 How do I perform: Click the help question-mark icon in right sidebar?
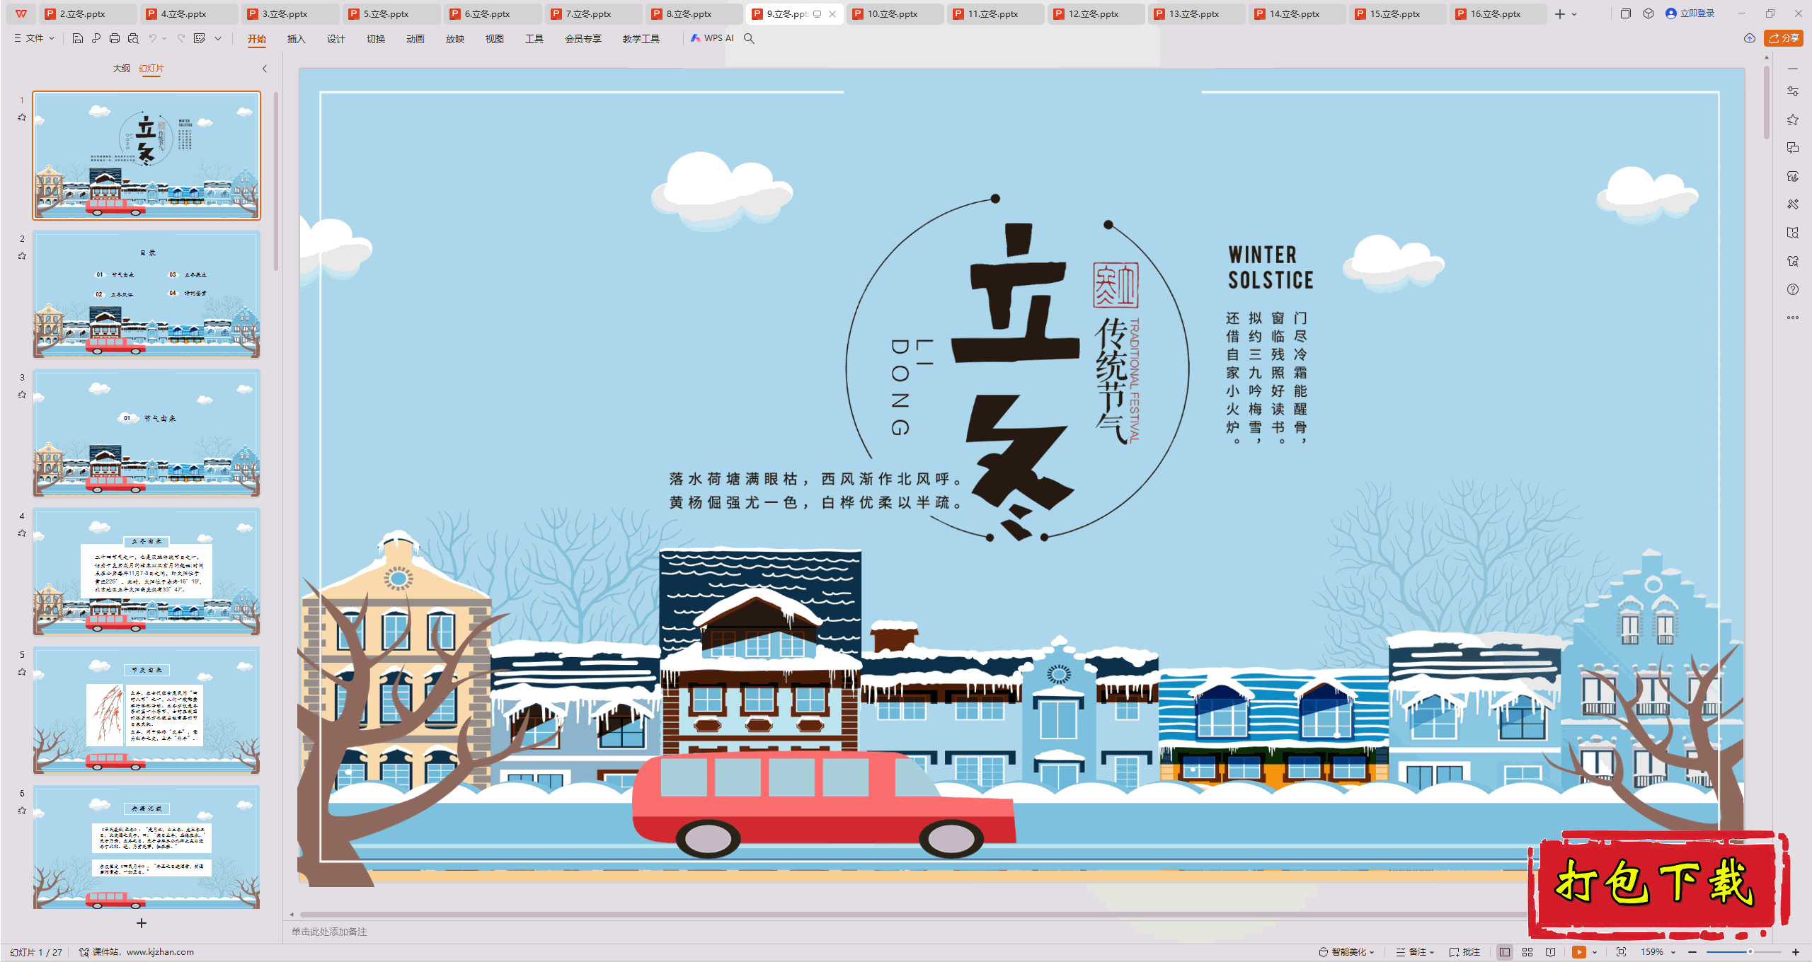(x=1792, y=289)
